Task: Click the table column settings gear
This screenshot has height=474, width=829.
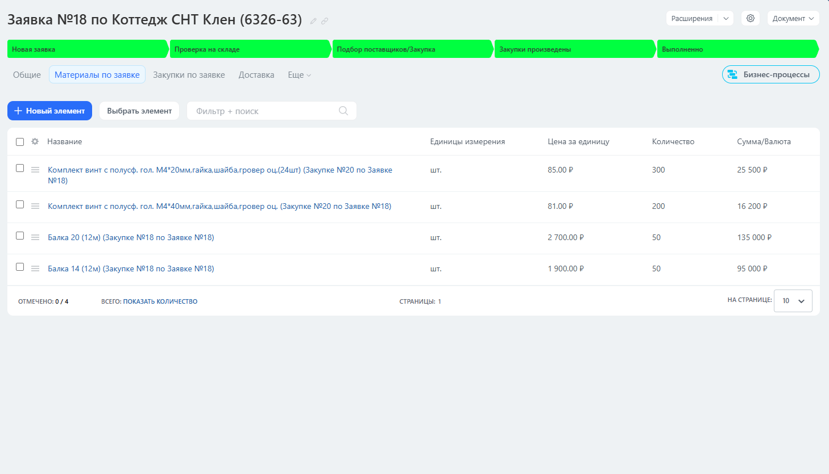Action: [x=35, y=141]
